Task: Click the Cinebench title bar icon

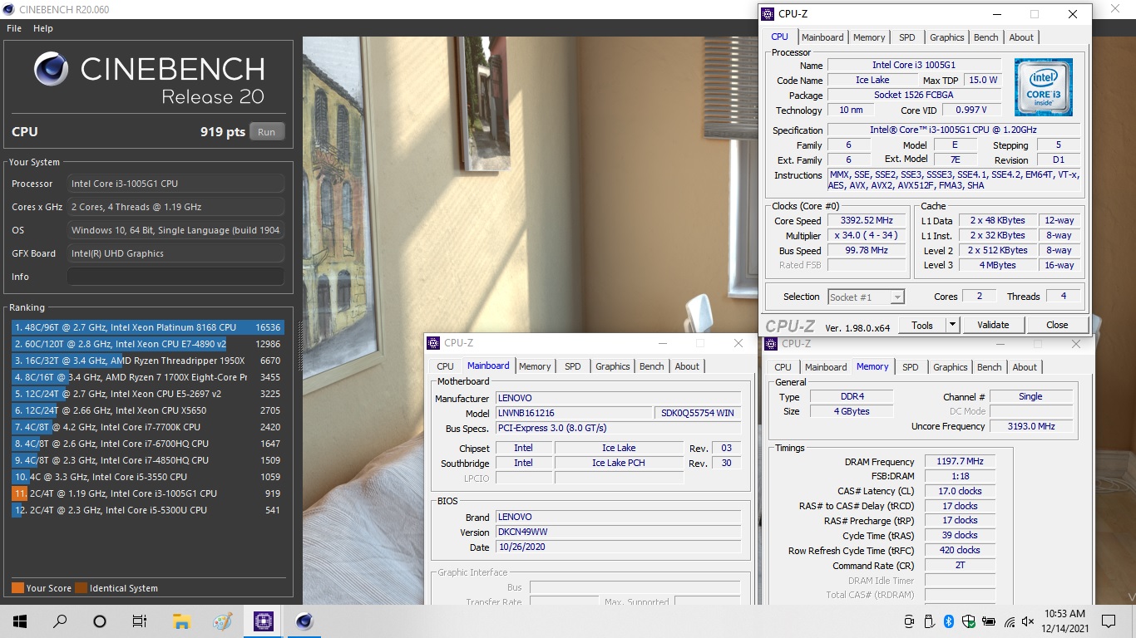Action: pos(9,9)
